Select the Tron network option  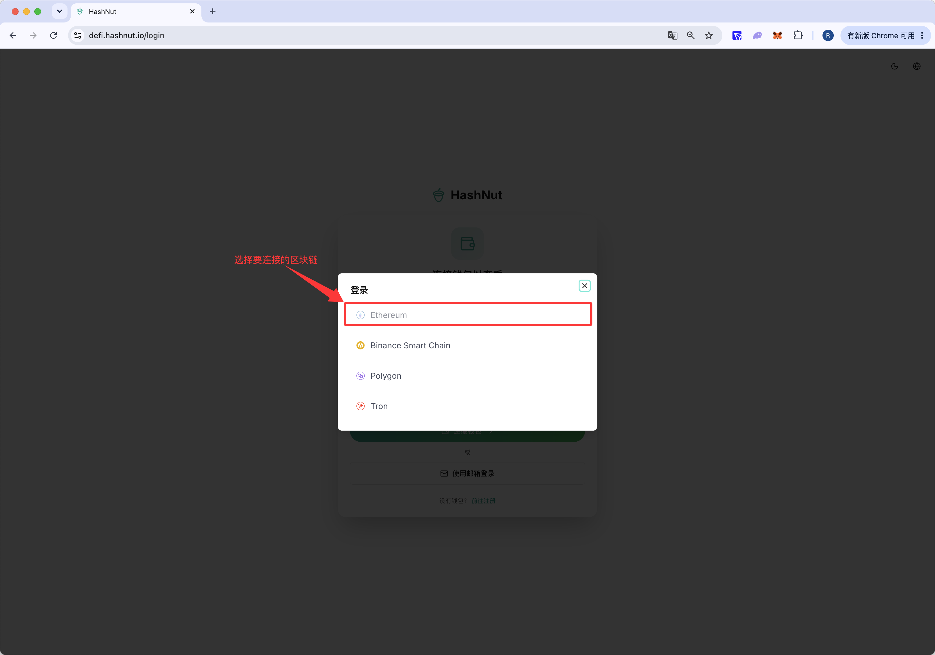(x=467, y=406)
